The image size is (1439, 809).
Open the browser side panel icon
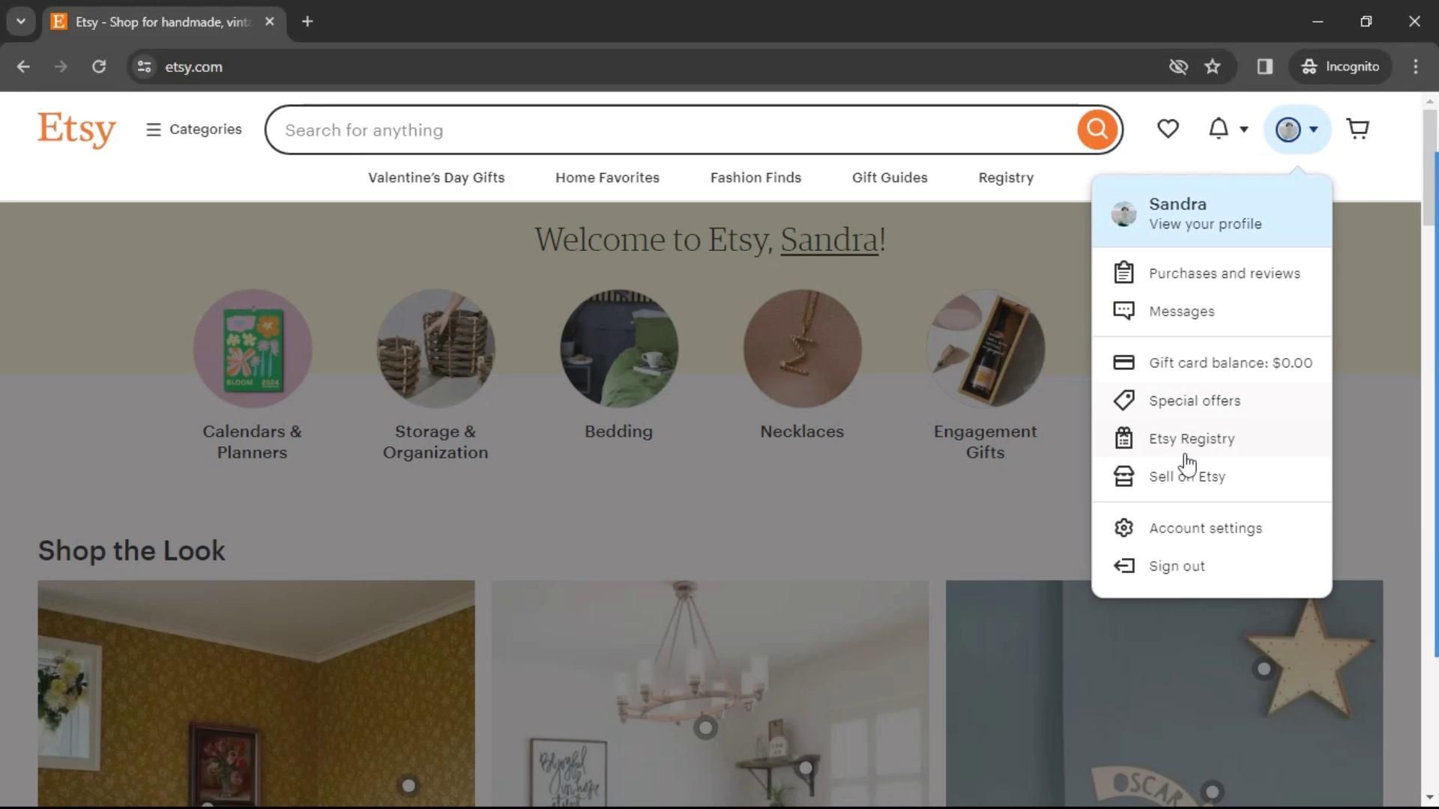pyautogui.click(x=1264, y=67)
